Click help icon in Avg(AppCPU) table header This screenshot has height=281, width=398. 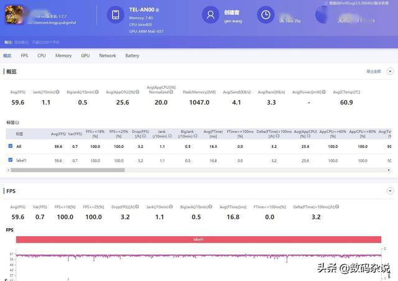pyautogui.click(x=308, y=136)
